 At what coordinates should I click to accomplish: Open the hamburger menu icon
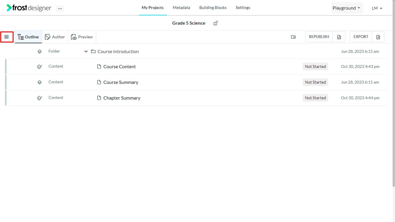point(6,37)
